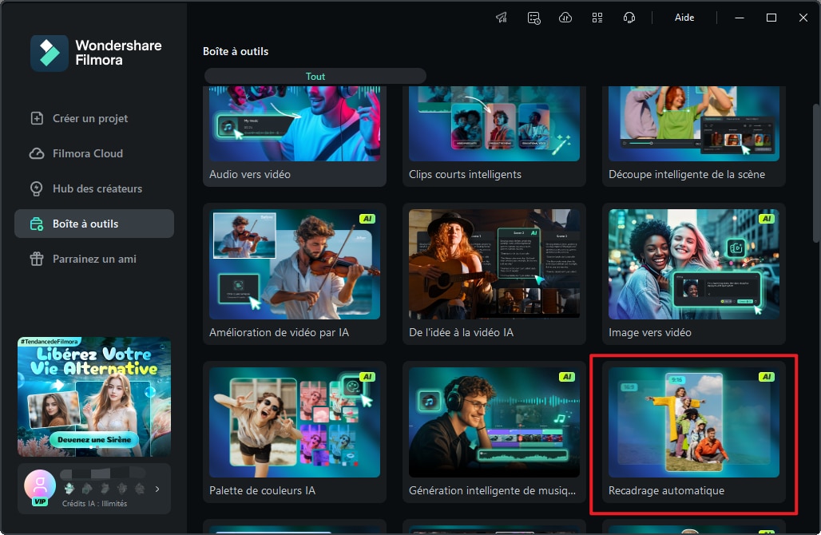Click the Devenez une Sirène button
Screen dimensions: 821x535
(94, 440)
